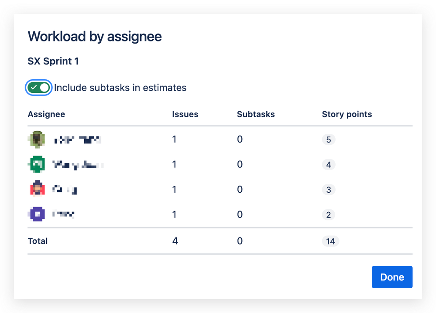Click the story points badge showing 2
The height and width of the screenshot is (313, 436).
(328, 214)
